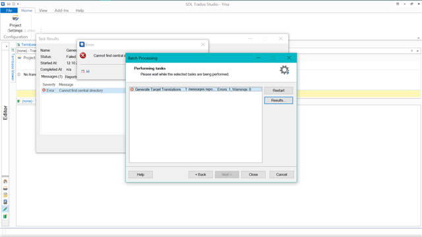Open the Files view sidebar icon

click(5, 195)
